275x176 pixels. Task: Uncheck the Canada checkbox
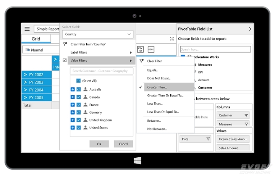point(79,97)
